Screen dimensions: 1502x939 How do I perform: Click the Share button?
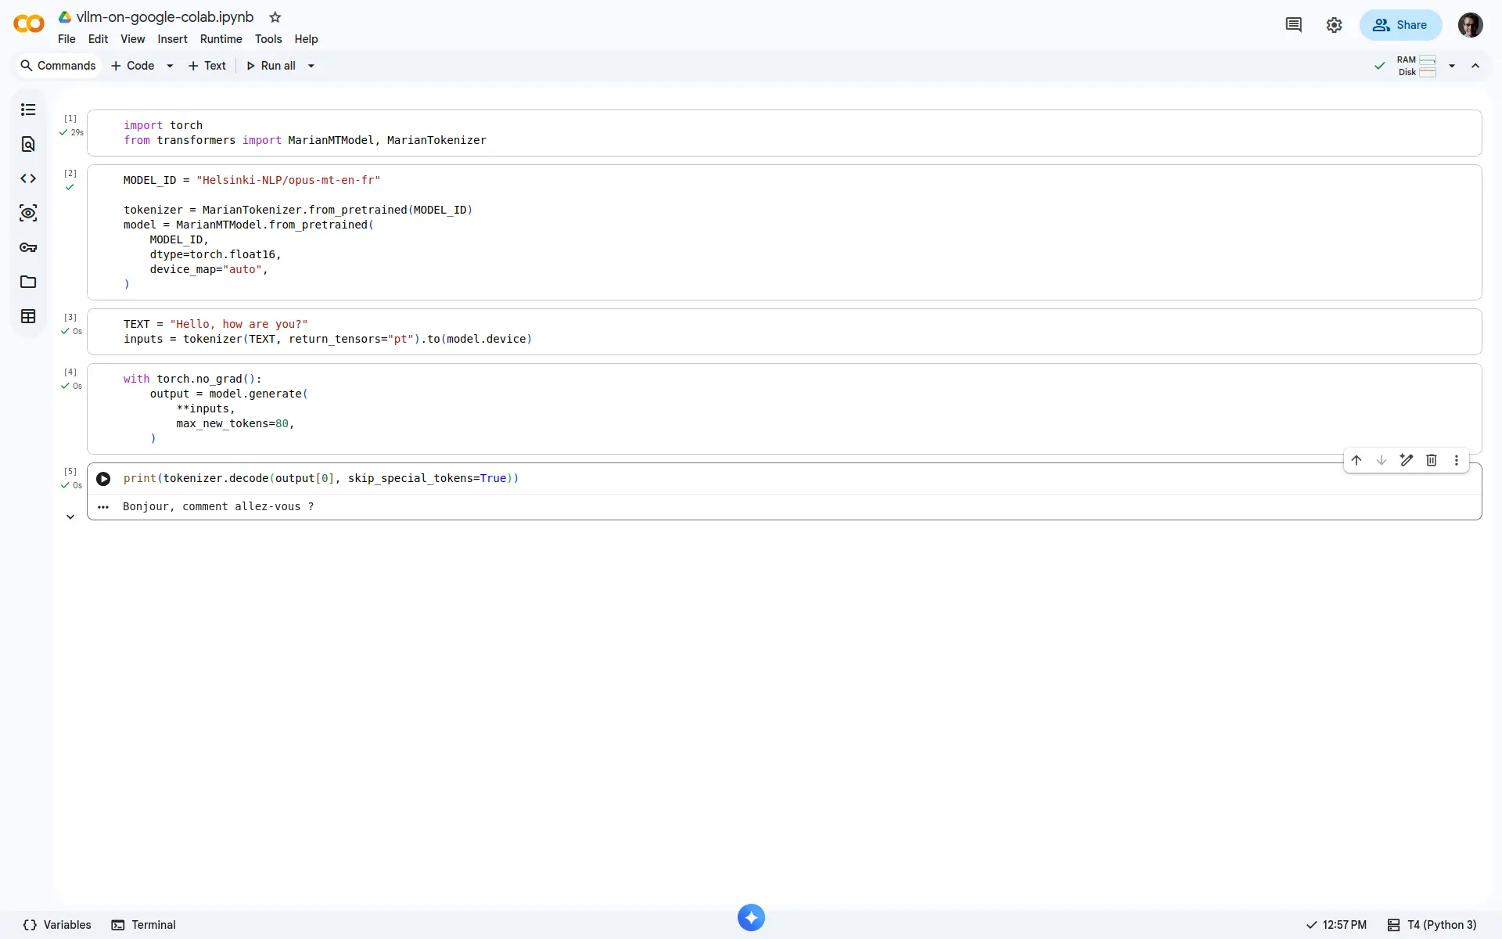(x=1400, y=25)
